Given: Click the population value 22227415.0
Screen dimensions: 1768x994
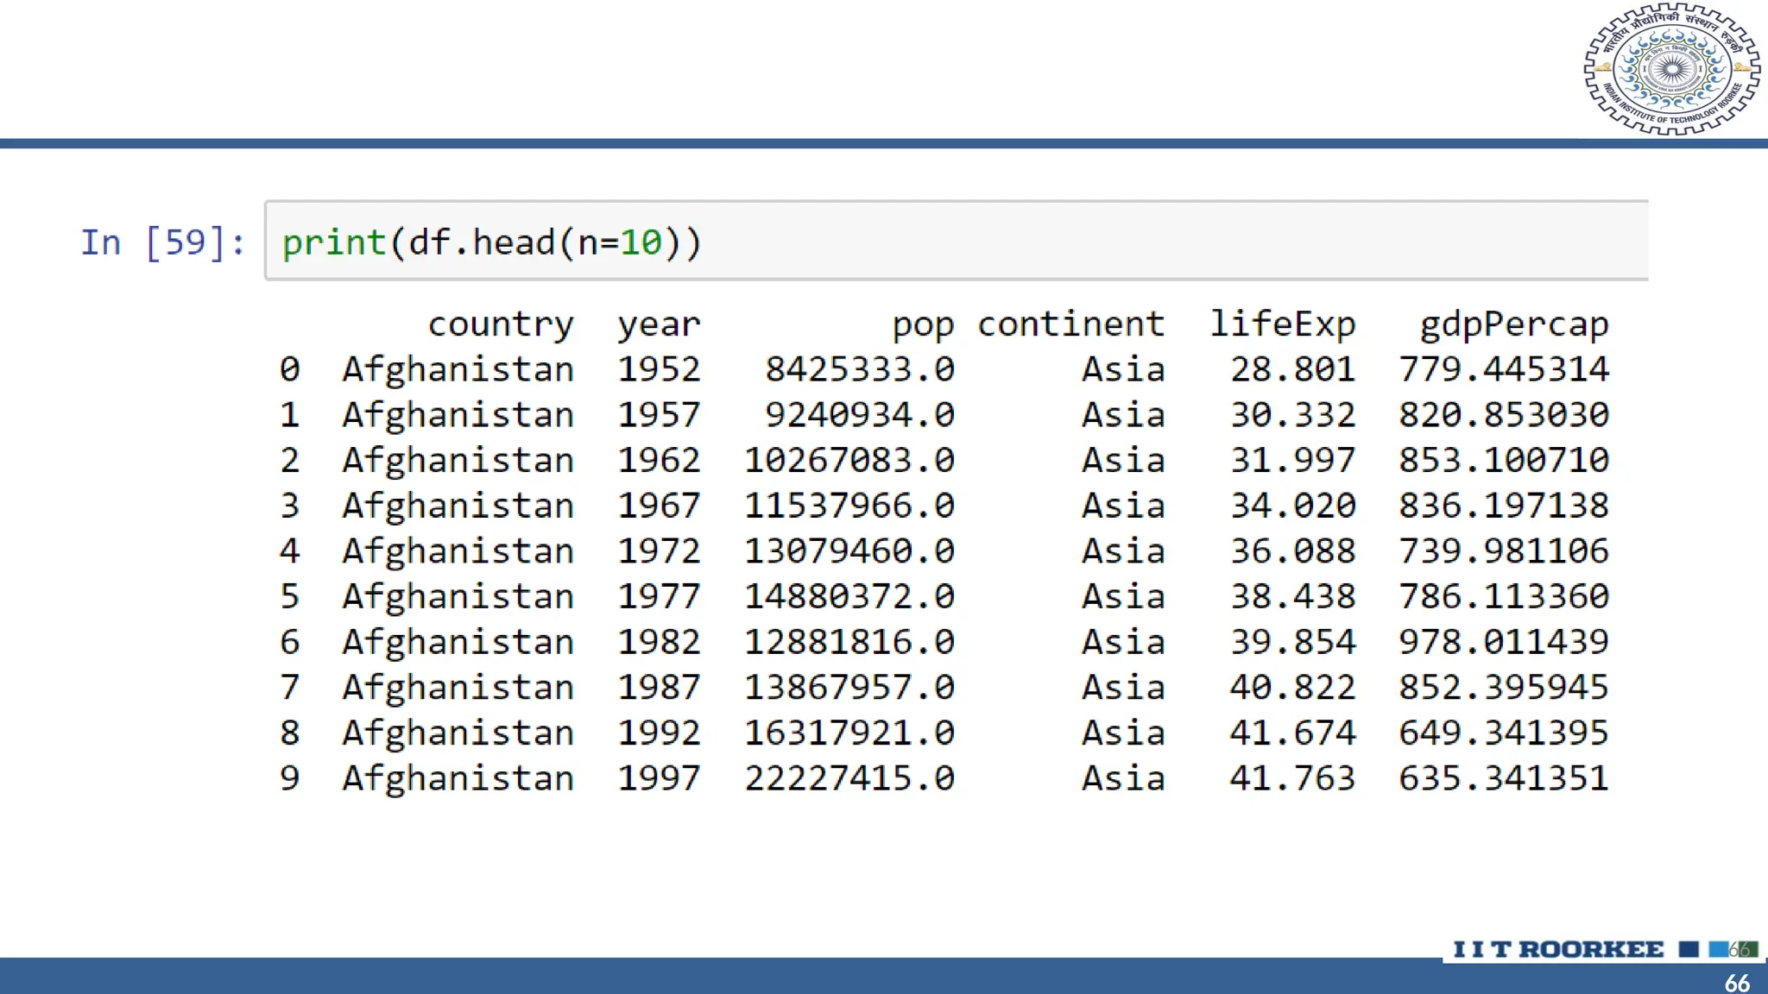Looking at the screenshot, I should [849, 778].
